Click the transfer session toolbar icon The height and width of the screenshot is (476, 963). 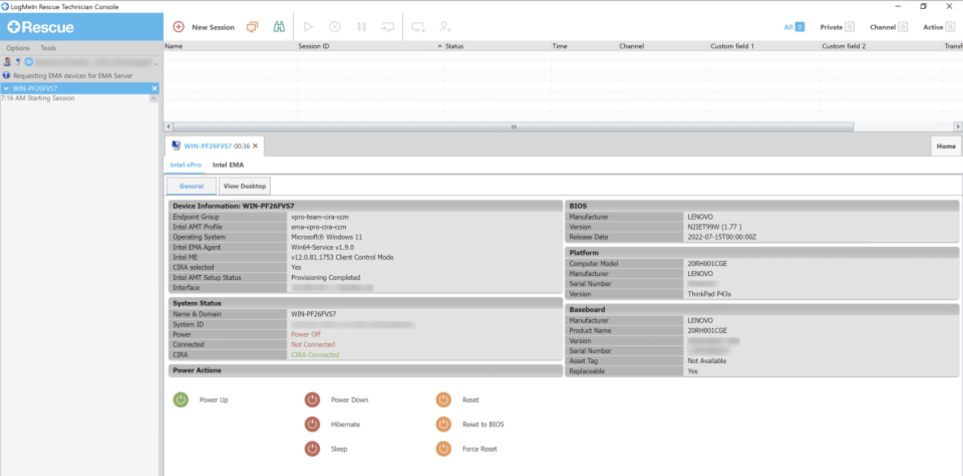387,27
